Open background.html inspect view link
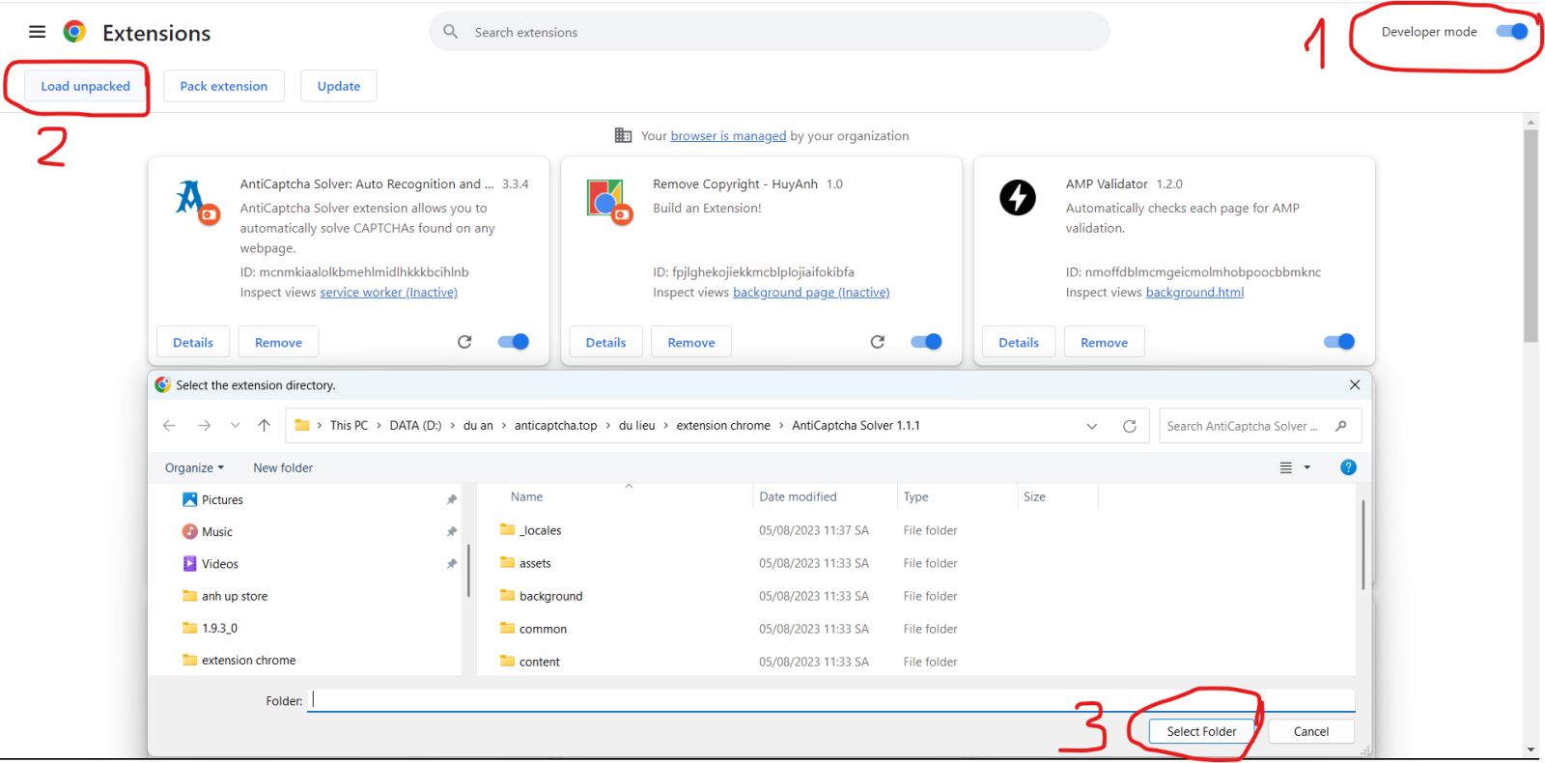This screenshot has height=763, width=1545. [1194, 292]
